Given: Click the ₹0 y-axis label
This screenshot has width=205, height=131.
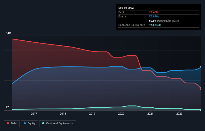Looking at the screenshot, I should (x=8, y=107).
